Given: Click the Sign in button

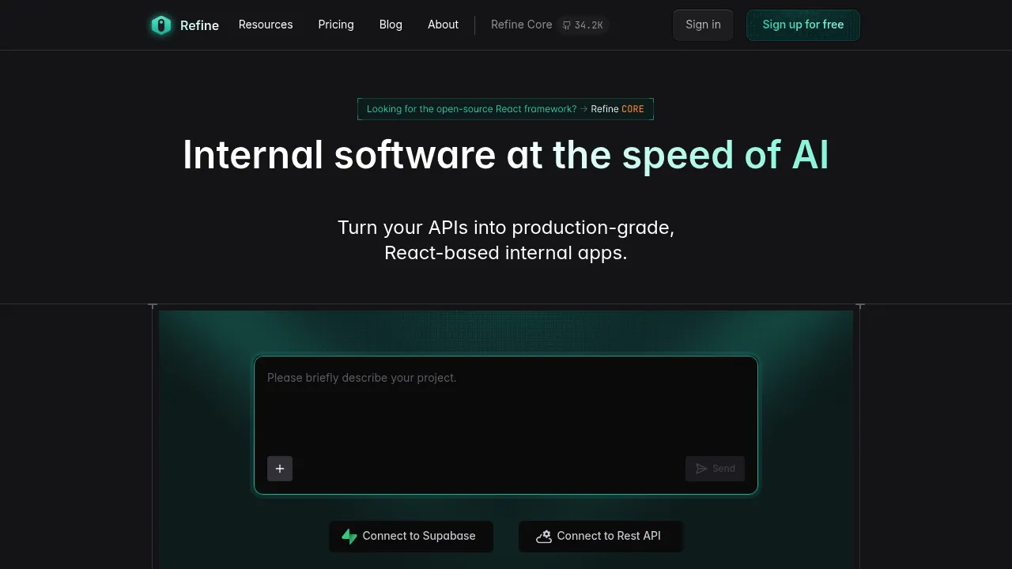Looking at the screenshot, I should click(x=703, y=25).
